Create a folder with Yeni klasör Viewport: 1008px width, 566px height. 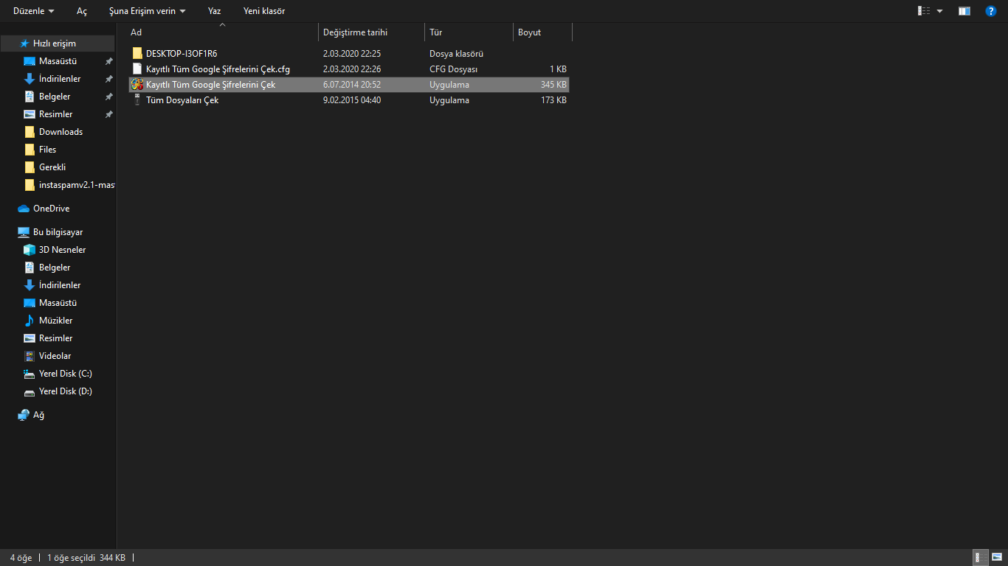(264, 11)
